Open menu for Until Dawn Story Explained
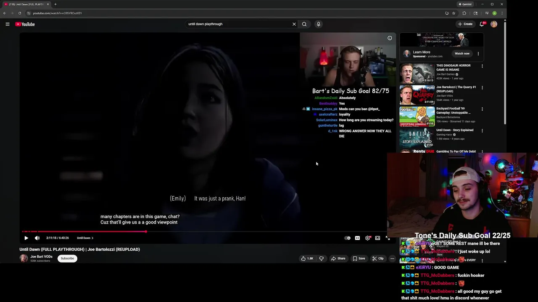Viewport: 538px width, 302px height. click(482, 130)
